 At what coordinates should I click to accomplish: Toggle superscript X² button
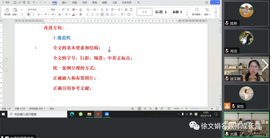pyautogui.click(x=52, y=14)
